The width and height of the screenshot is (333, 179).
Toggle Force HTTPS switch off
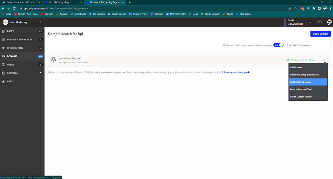278,45
